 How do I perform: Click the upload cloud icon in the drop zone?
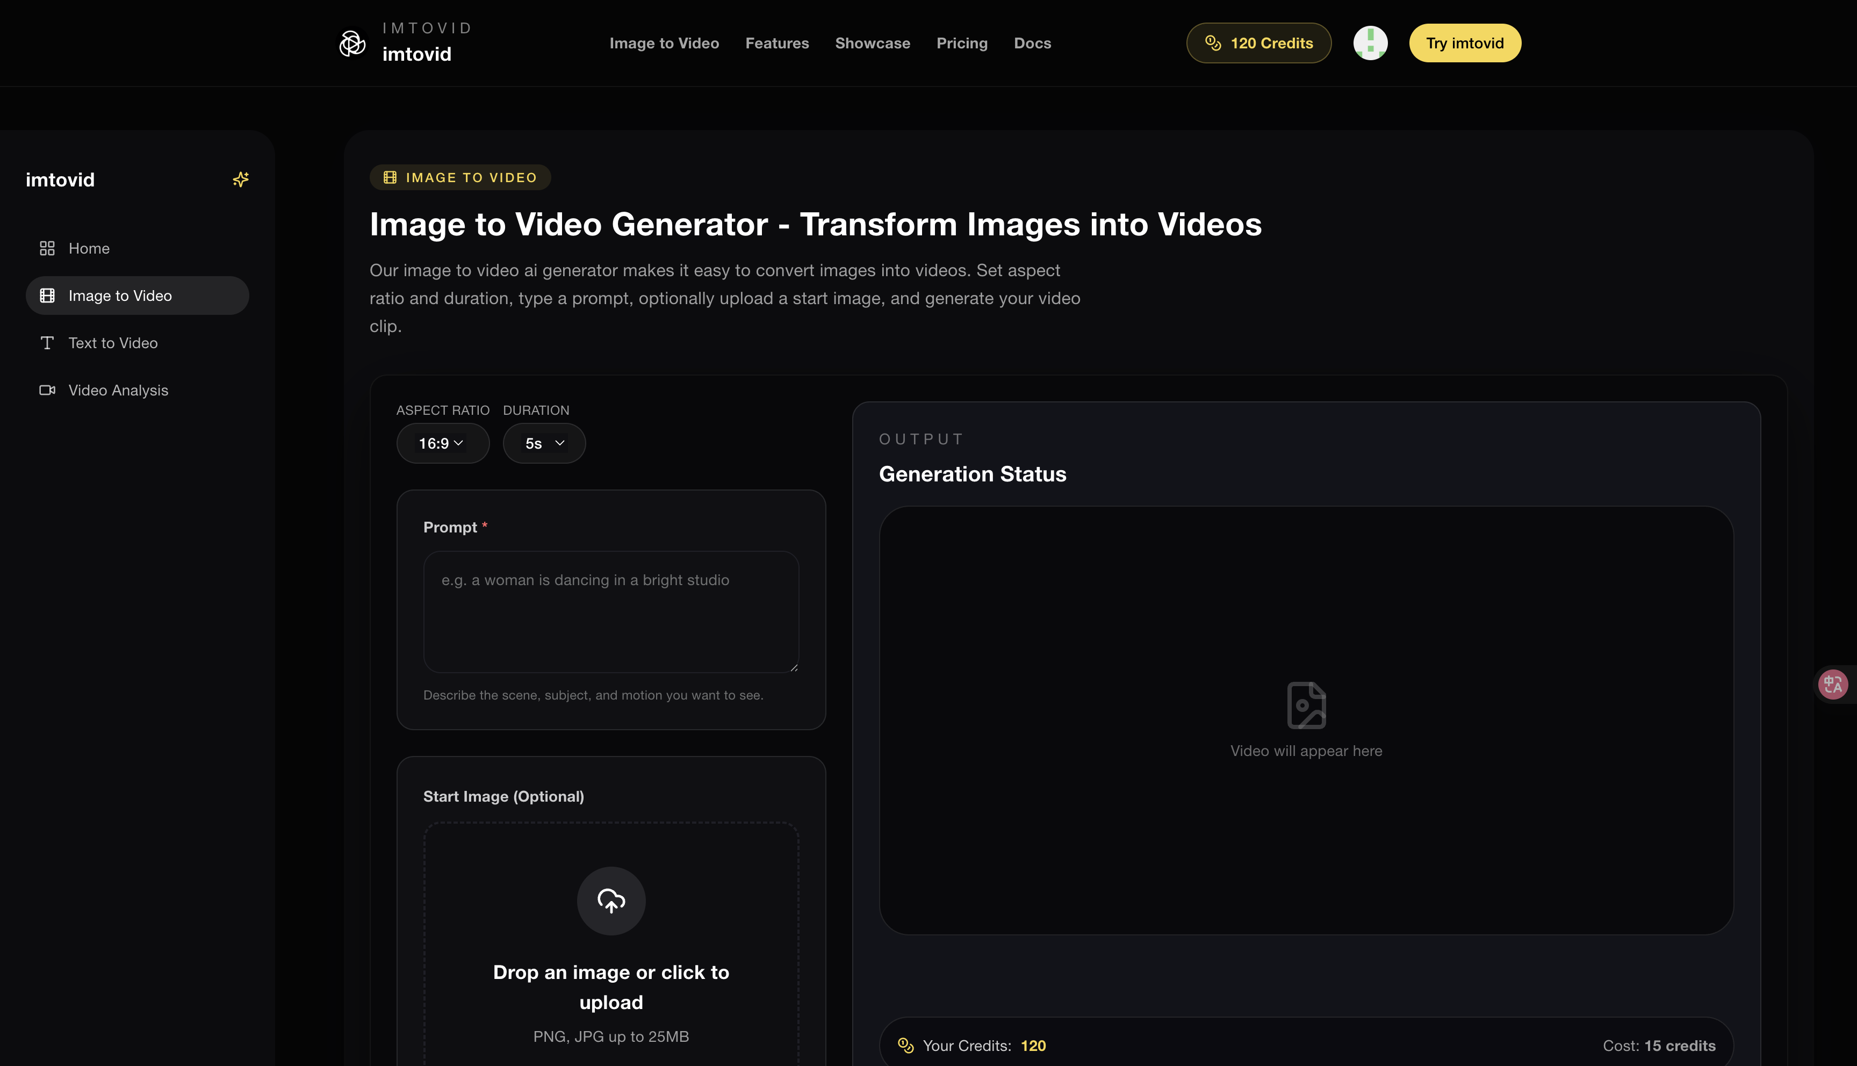[x=610, y=901]
